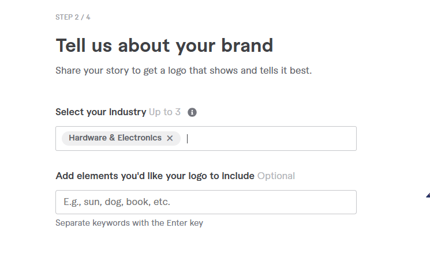Image resolution: width=430 pixels, height=258 pixels.
Task: Click the STEP 2 / 4 indicator
Action: pyautogui.click(x=73, y=17)
